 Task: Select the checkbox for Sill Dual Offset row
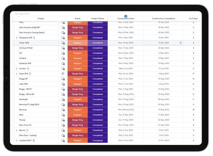(12, 48)
